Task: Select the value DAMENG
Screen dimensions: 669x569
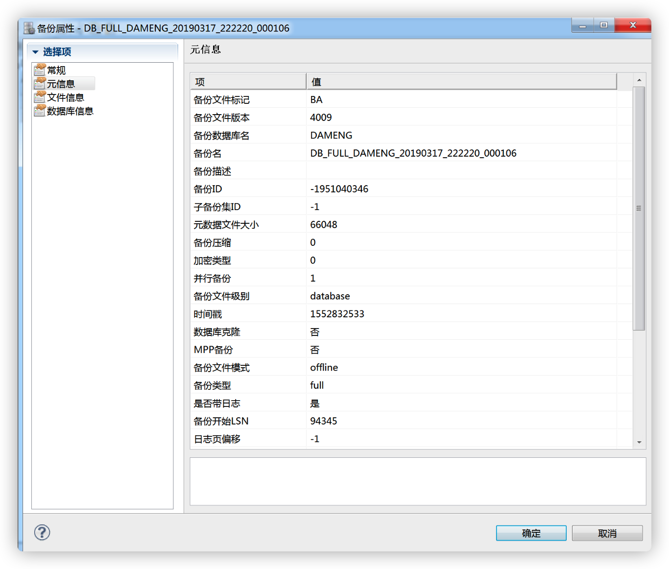Action: tap(331, 136)
